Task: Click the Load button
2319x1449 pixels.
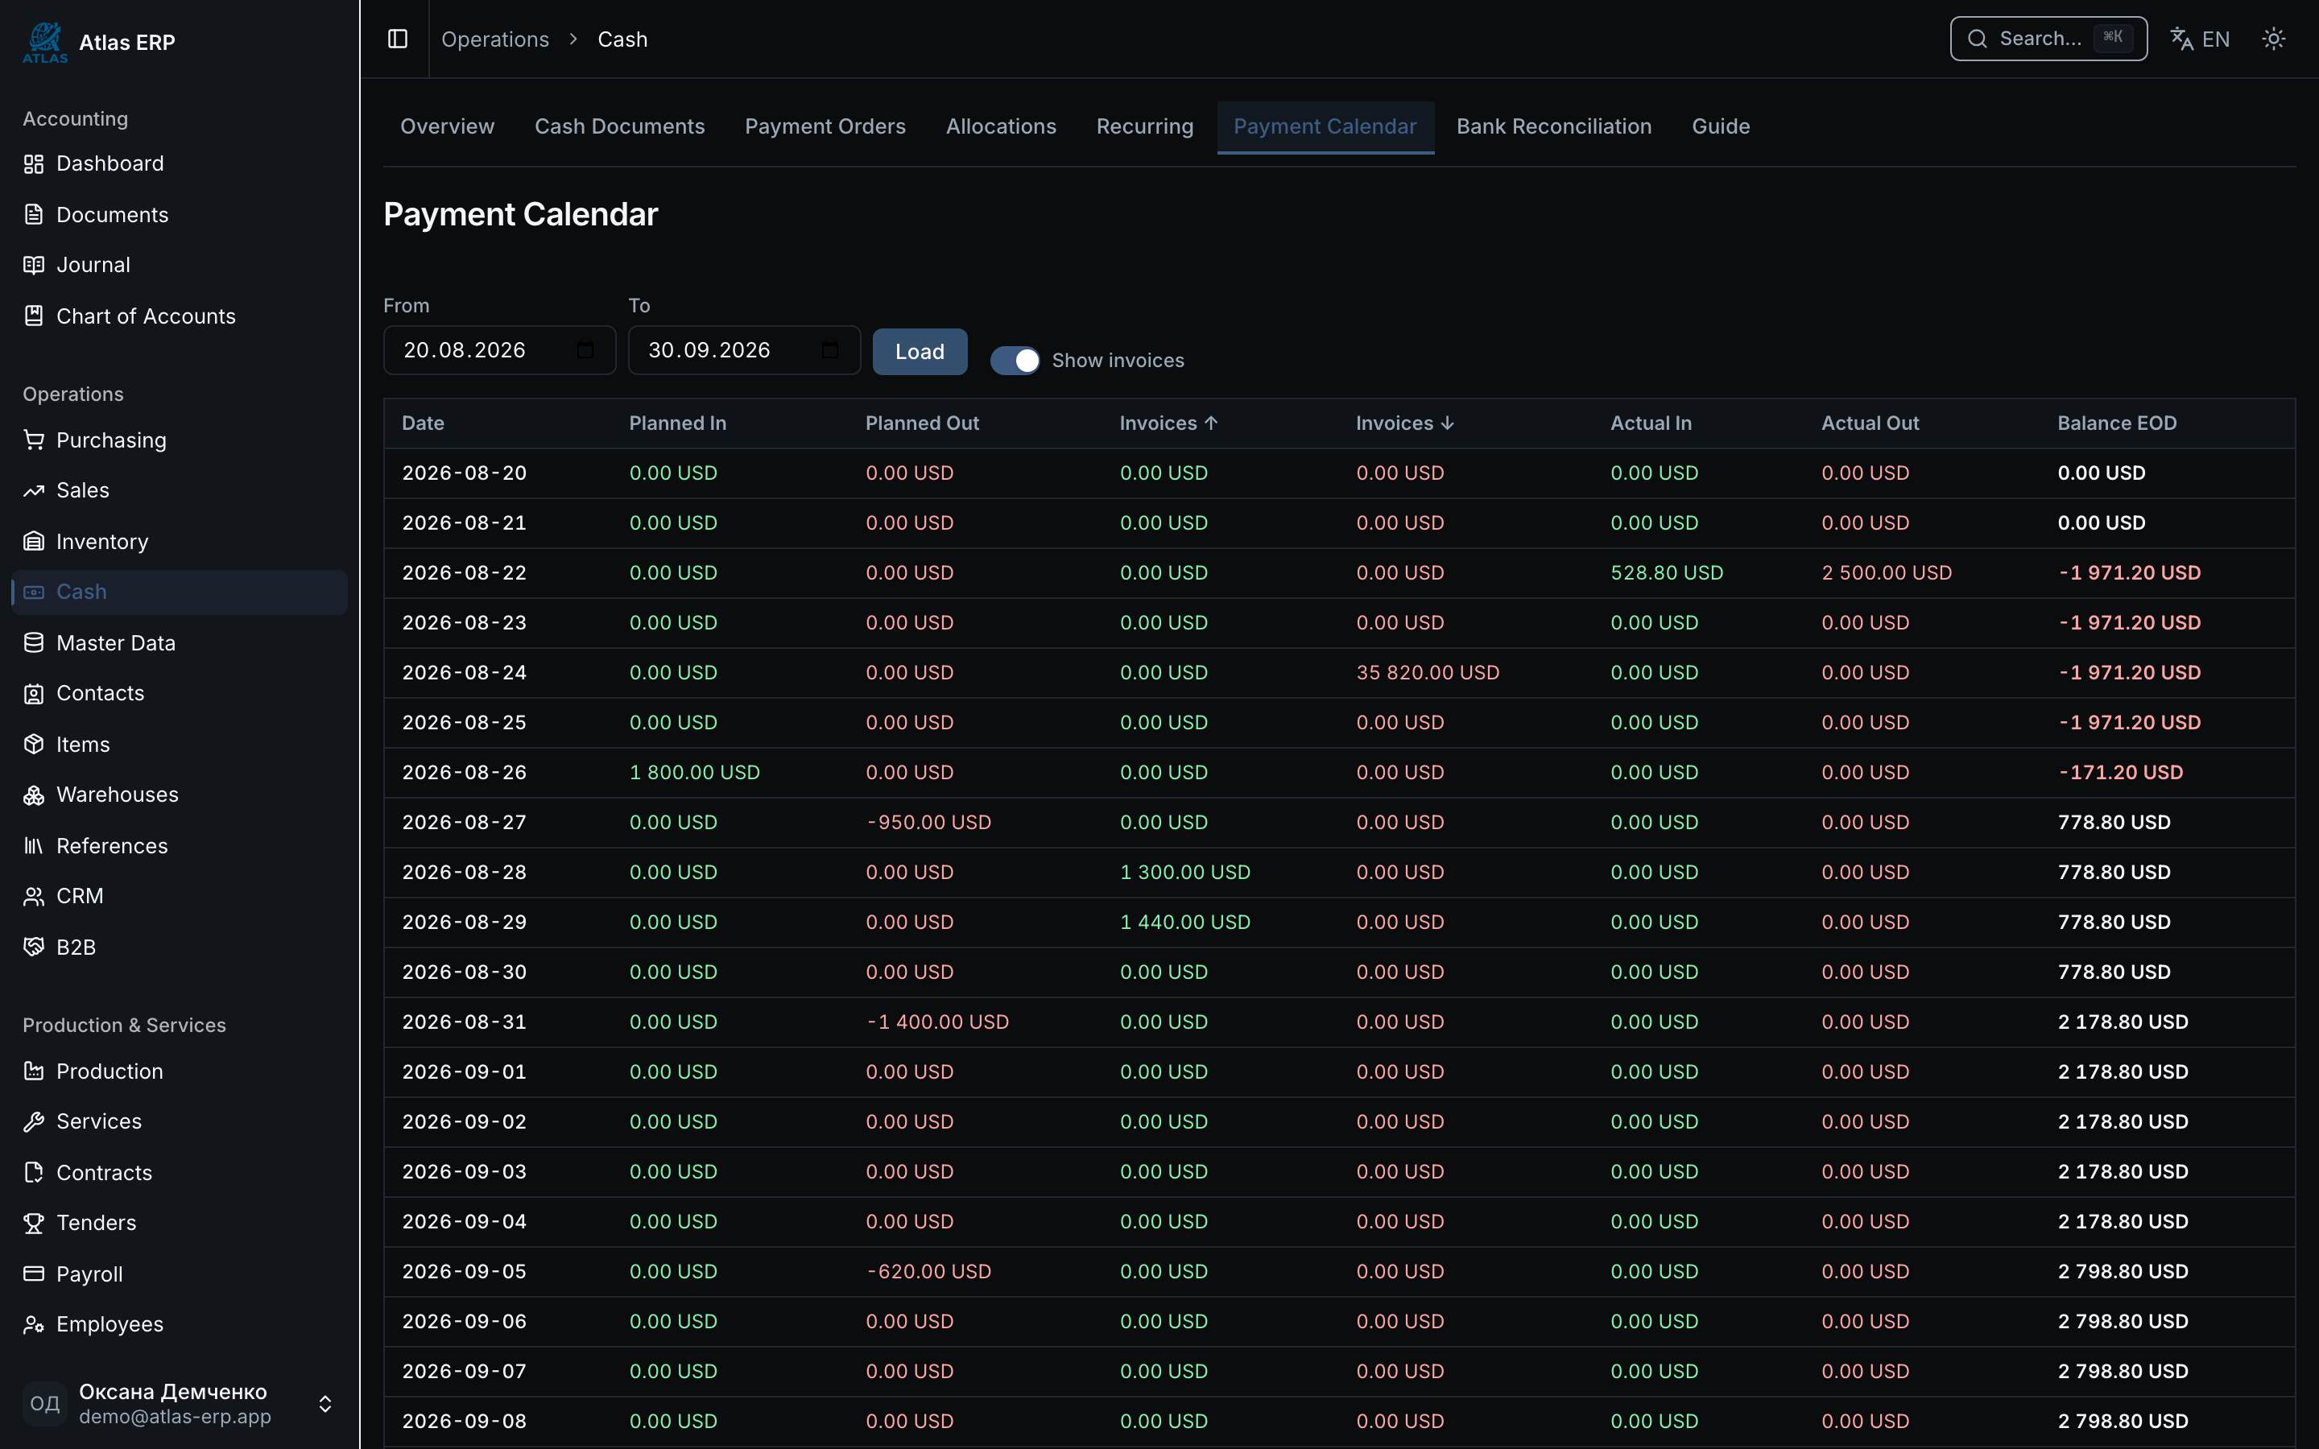Action: [919, 352]
